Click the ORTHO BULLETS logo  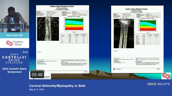159,84
